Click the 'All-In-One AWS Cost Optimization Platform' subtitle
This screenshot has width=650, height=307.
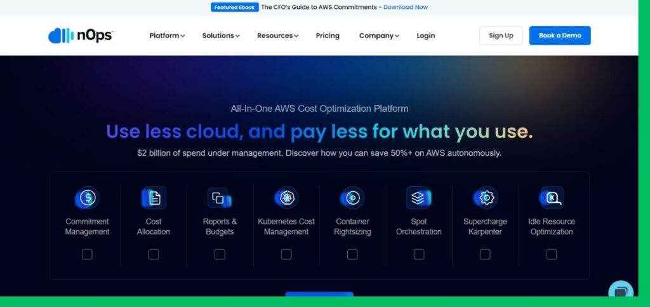(x=319, y=109)
